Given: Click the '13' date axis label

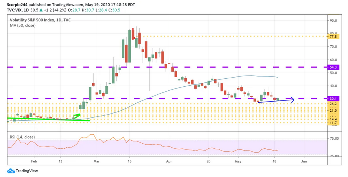Looking at the screenshot, I should tap(60, 161).
